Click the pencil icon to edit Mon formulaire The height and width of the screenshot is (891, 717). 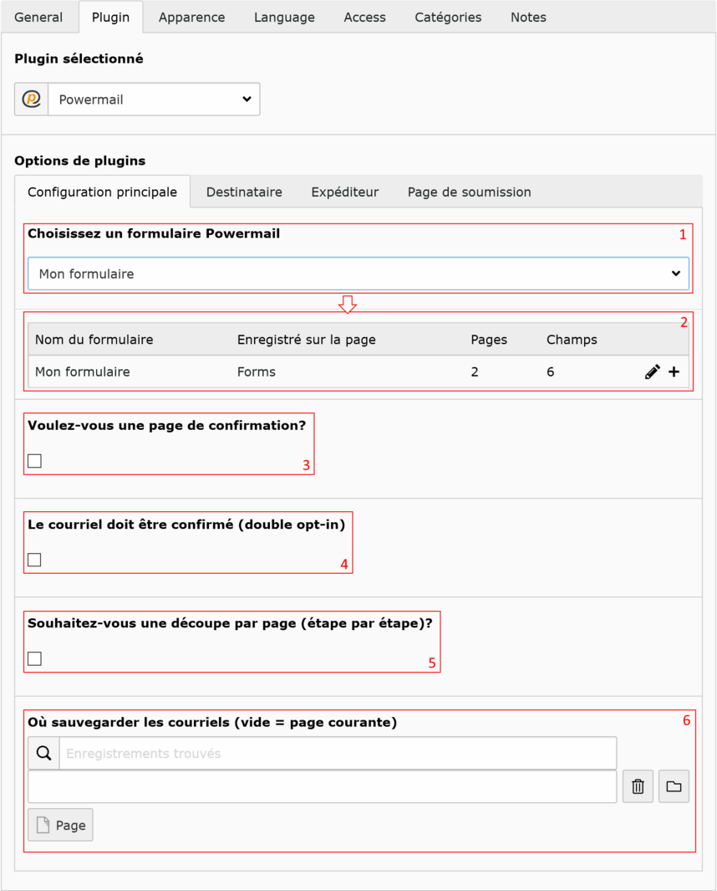(653, 372)
